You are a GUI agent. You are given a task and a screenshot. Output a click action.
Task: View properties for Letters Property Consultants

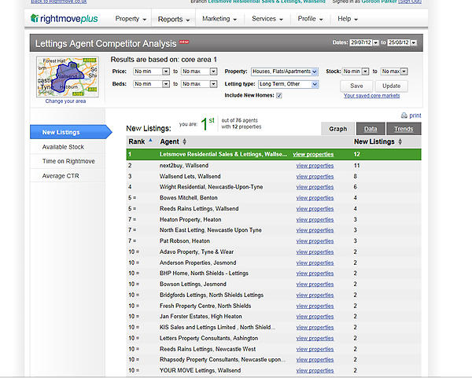(315, 338)
